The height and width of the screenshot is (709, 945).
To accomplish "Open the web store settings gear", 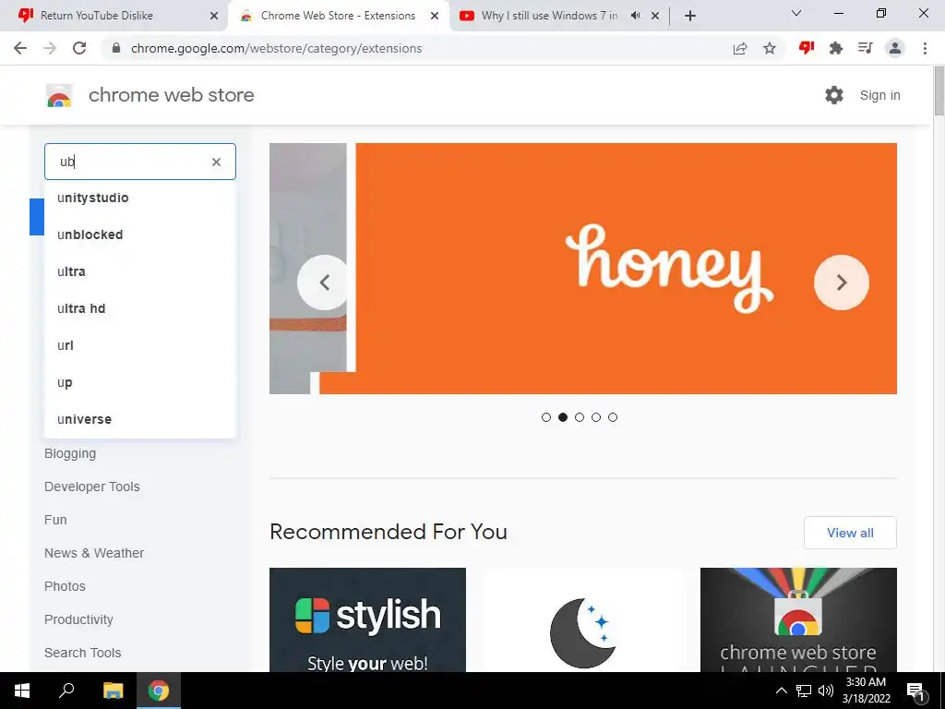I will [x=834, y=95].
